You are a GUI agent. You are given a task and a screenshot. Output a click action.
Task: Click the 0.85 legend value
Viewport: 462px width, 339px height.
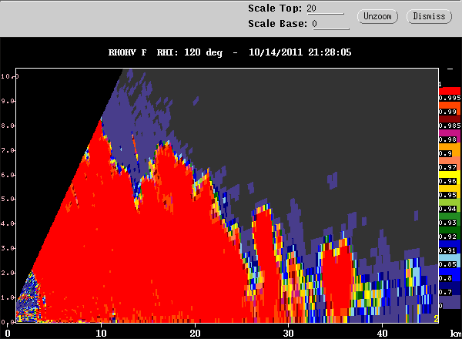coord(447,264)
